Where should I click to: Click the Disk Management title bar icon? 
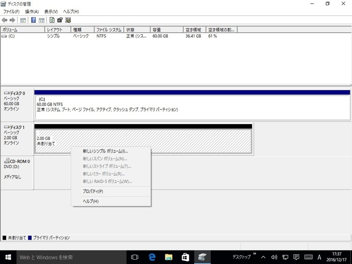coord(4,4)
